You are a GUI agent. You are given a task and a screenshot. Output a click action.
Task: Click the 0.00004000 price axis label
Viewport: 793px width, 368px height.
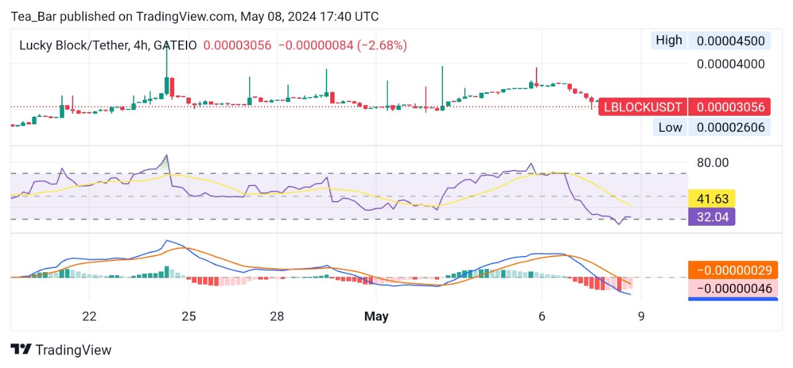click(730, 64)
